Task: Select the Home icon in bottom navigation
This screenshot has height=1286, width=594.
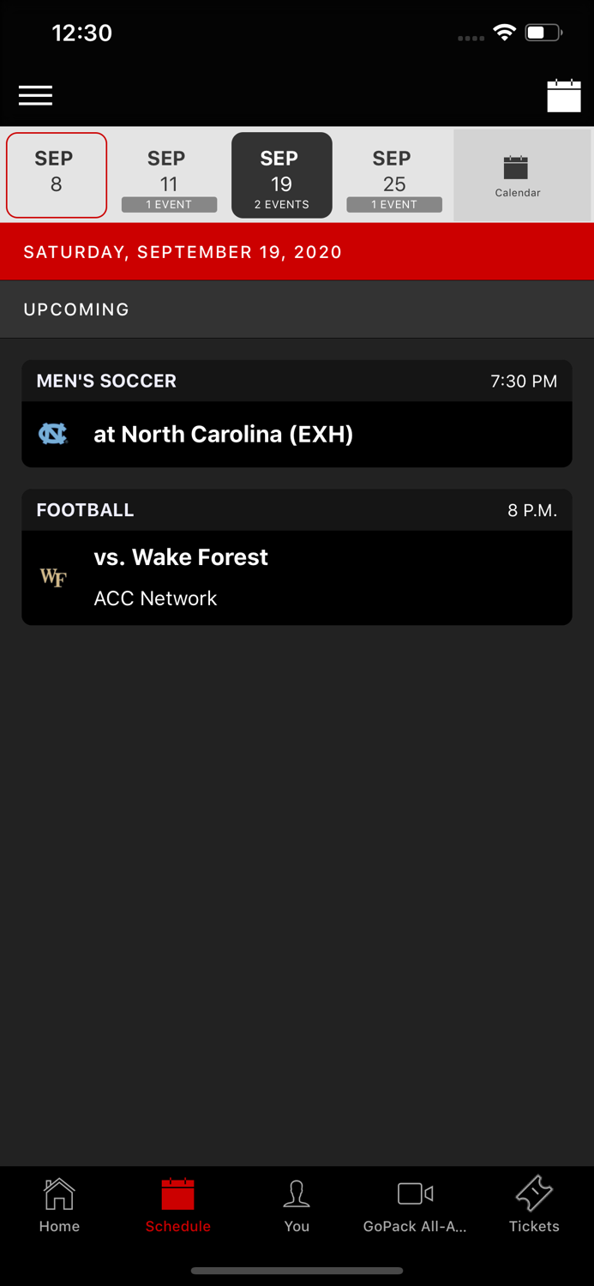Action: pyautogui.click(x=58, y=1205)
